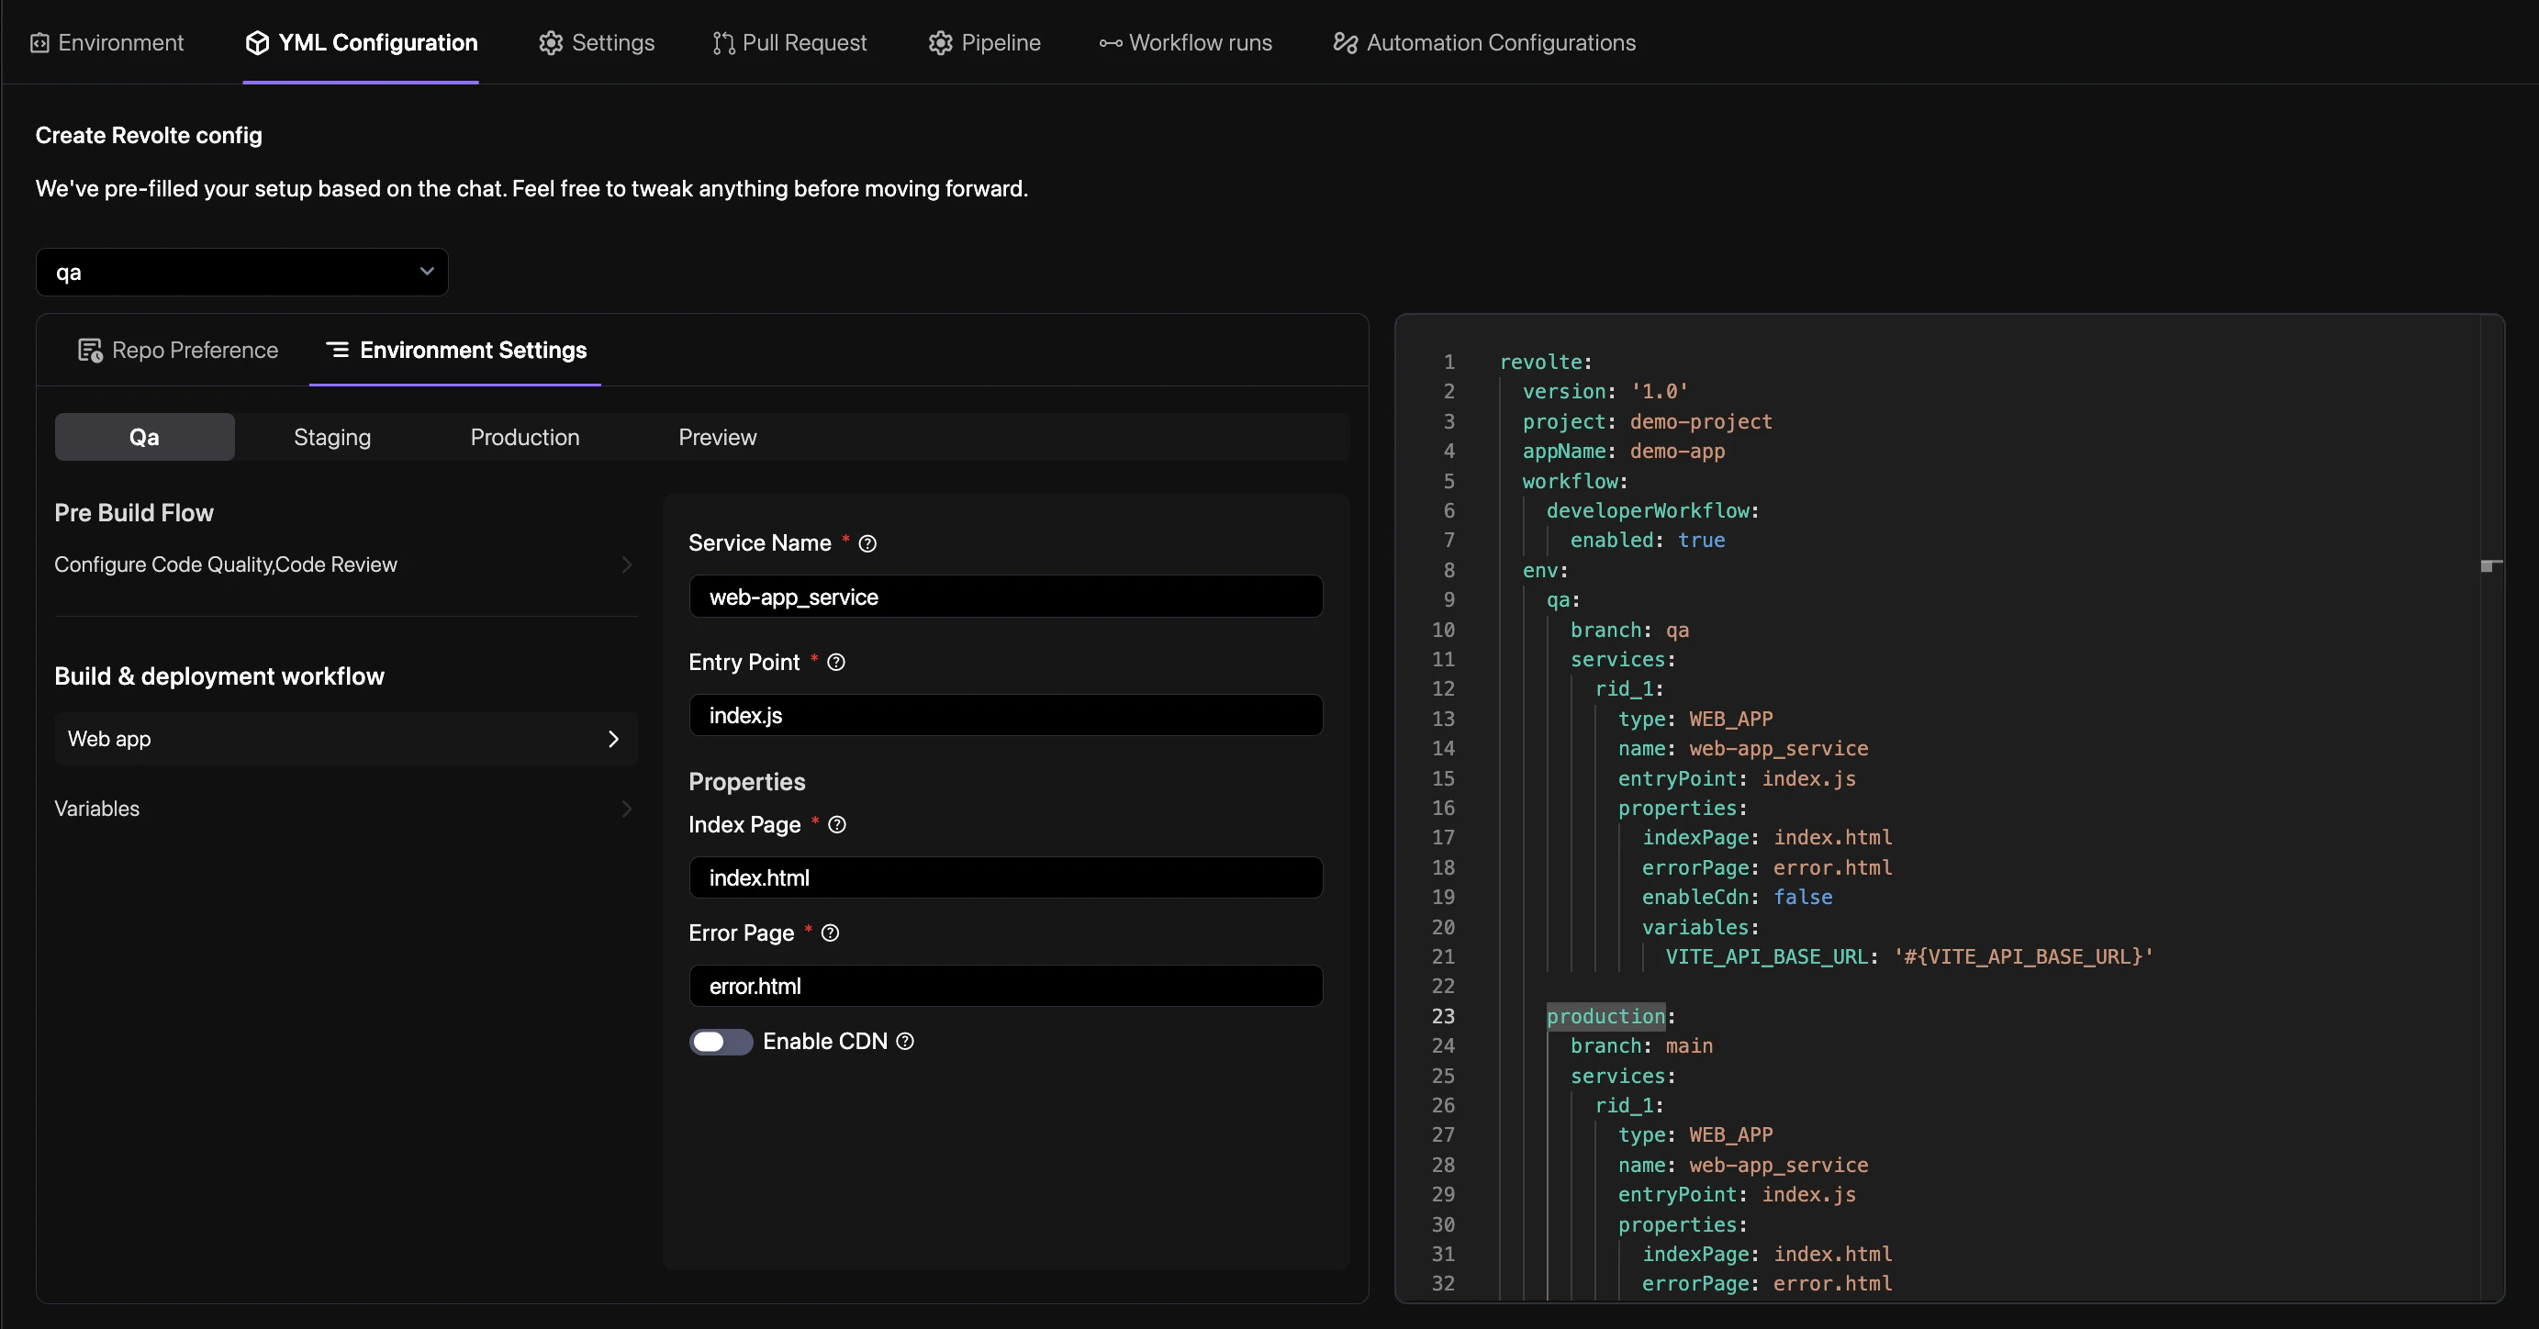
Task: Open the Workflow runs tab
Action: (x=1186, y=42)
